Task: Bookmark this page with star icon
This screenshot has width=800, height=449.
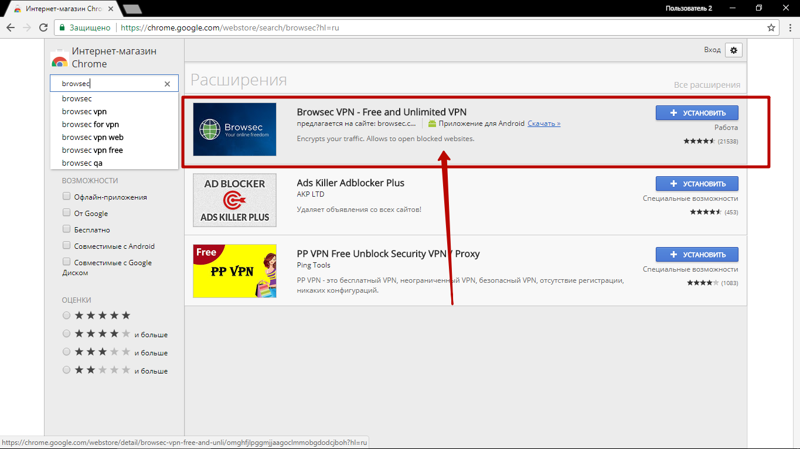Action: click(x=771, y=28)
